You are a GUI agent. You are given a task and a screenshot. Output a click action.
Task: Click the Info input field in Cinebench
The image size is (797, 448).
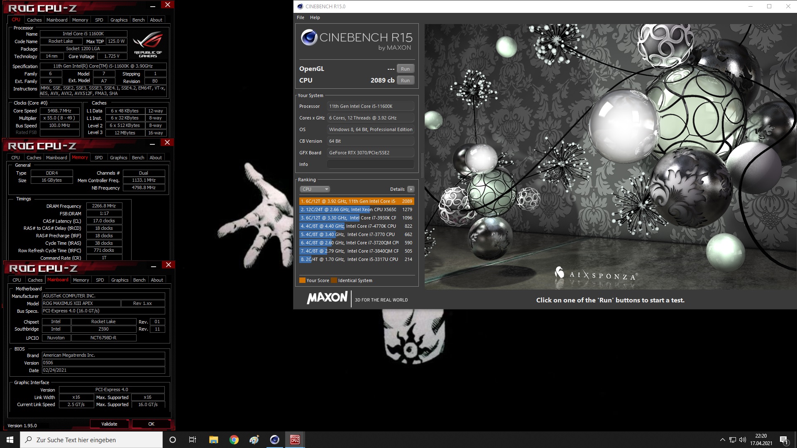click(370, 164)
